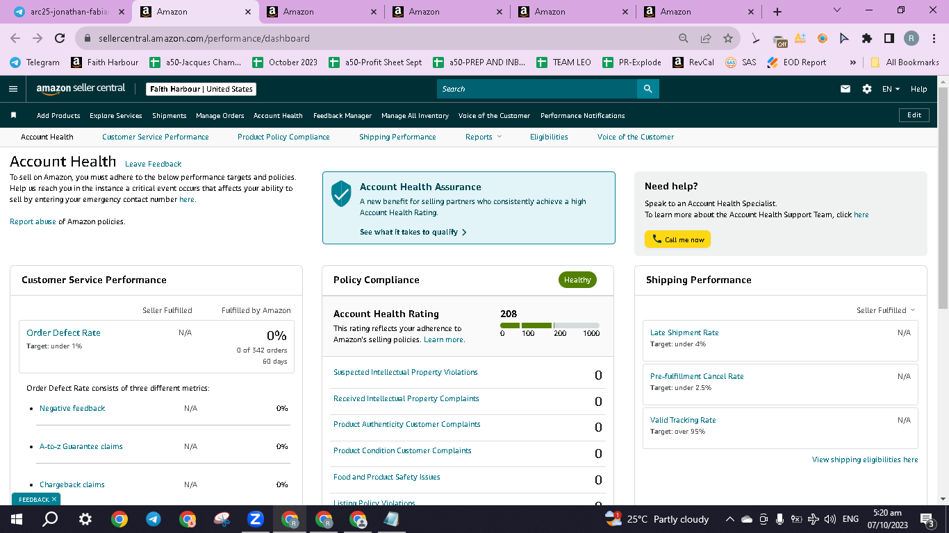
Task: Click the share page icon
Action: tap(706, 38)
